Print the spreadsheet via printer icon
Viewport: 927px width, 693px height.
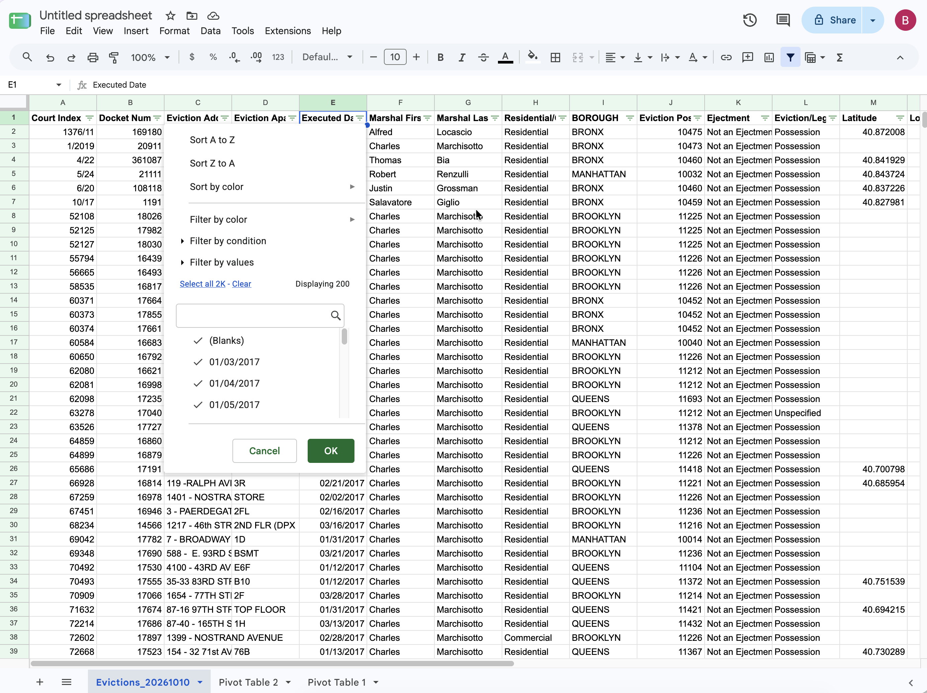coord(93,58)
